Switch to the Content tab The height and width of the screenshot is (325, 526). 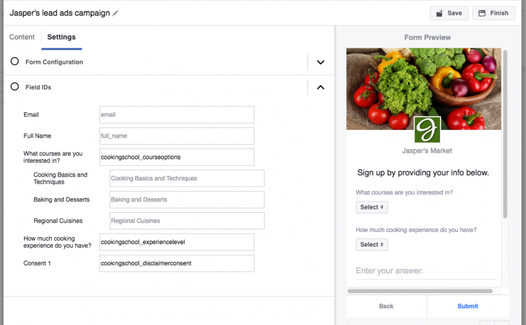tap(22, 37)
